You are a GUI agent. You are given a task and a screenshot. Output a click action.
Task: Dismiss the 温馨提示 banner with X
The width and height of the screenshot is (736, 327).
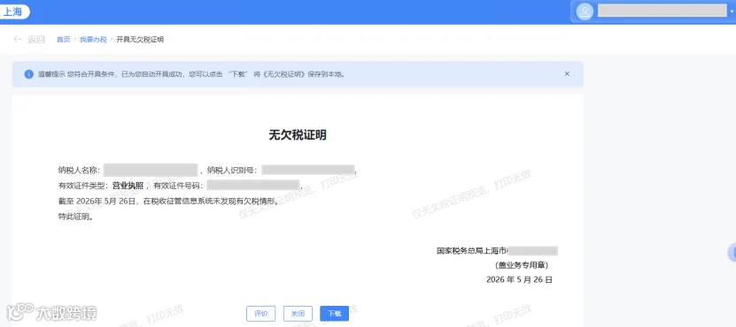click(567, 73)
